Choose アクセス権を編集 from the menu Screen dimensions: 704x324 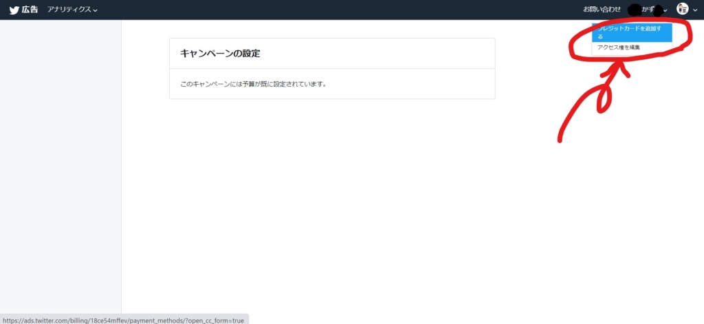tap(632, 47)
